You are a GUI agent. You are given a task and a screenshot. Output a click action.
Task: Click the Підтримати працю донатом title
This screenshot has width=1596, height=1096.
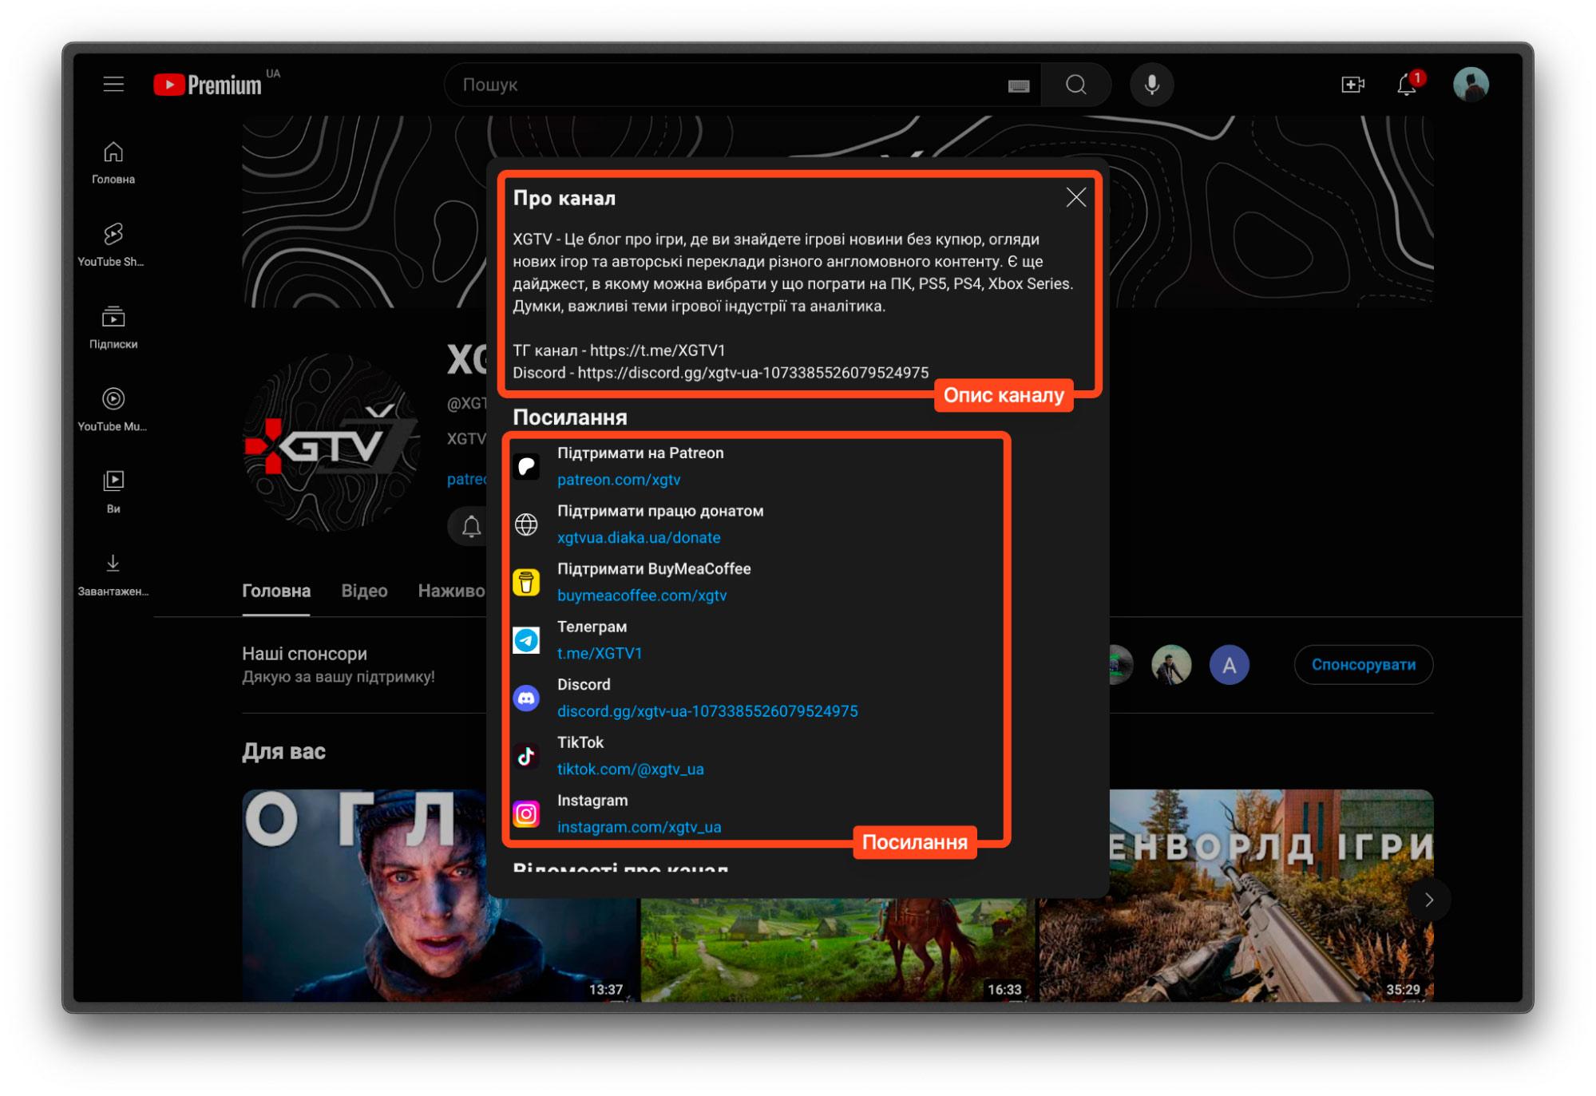(x=660, y=511)
